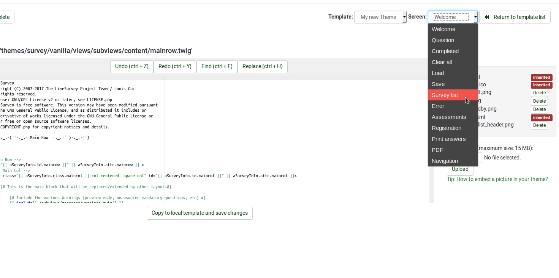Image resolution: width=559 pixels, height=278 pixels.
Task: Select Survey list from the screen menu
Action: pyautogui.click(x=445, y=95)
